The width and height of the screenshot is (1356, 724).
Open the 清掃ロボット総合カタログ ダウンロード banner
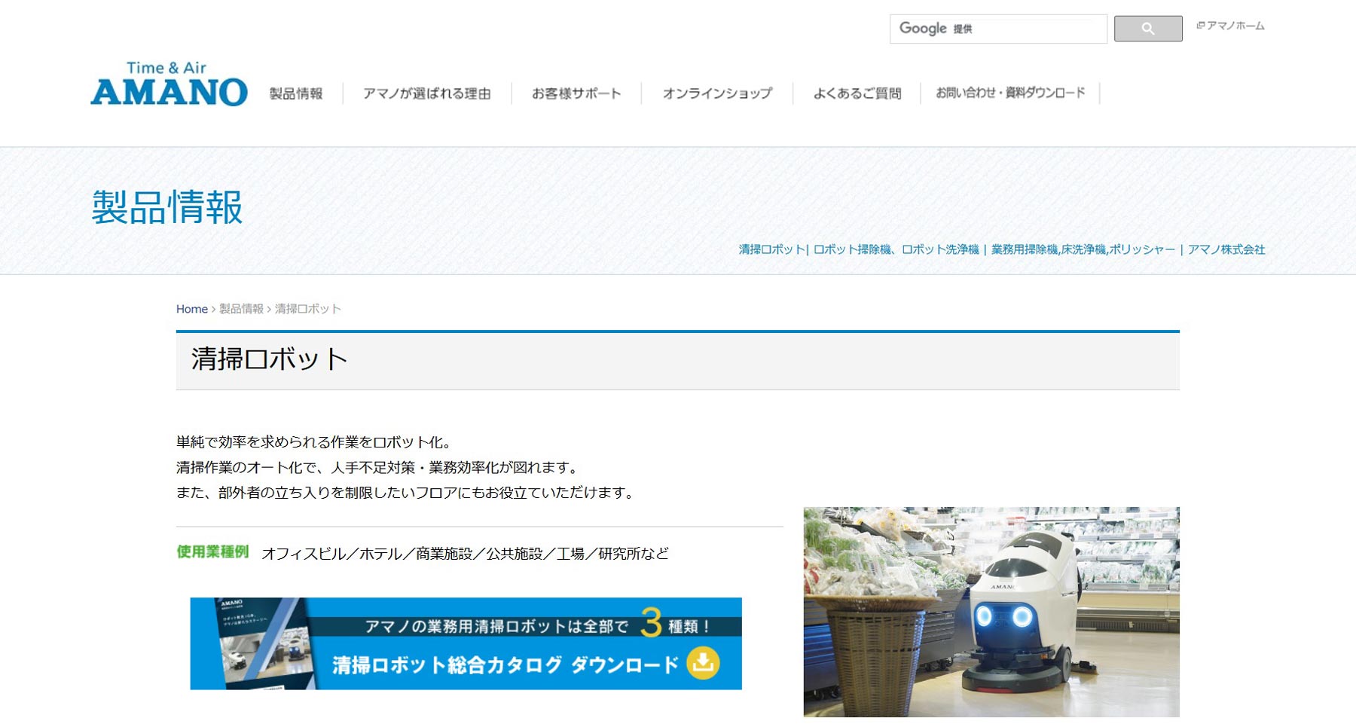point(466,643)
